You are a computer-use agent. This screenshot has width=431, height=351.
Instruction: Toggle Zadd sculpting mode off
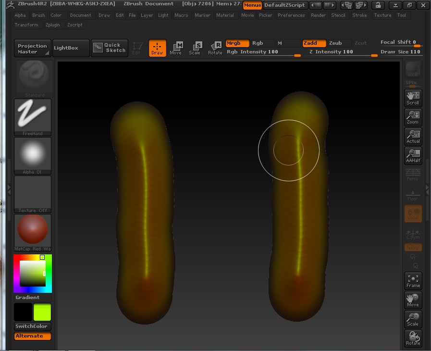coord(314,43)
